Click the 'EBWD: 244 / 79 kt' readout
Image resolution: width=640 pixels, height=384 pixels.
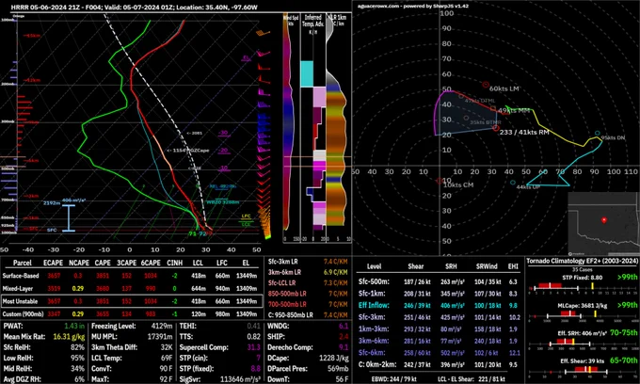click(x=391, y=379)
